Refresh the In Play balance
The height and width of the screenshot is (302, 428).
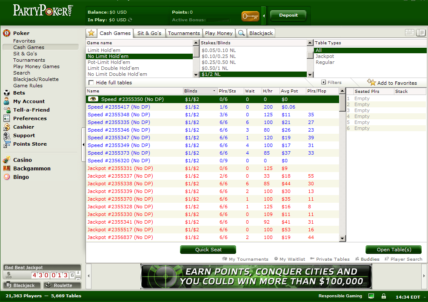(x=130, y=20)
